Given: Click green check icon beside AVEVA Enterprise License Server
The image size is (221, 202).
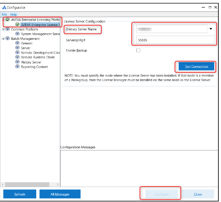Looking at the screenshot, I should click(17, 24).
